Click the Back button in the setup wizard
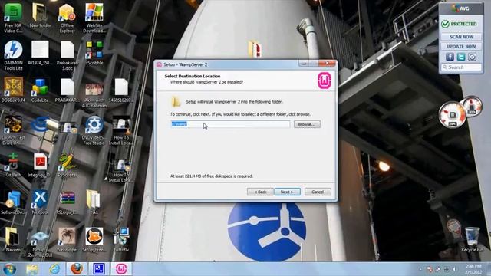The height and width of the screenshot is (276, 491). pos(260,192)
